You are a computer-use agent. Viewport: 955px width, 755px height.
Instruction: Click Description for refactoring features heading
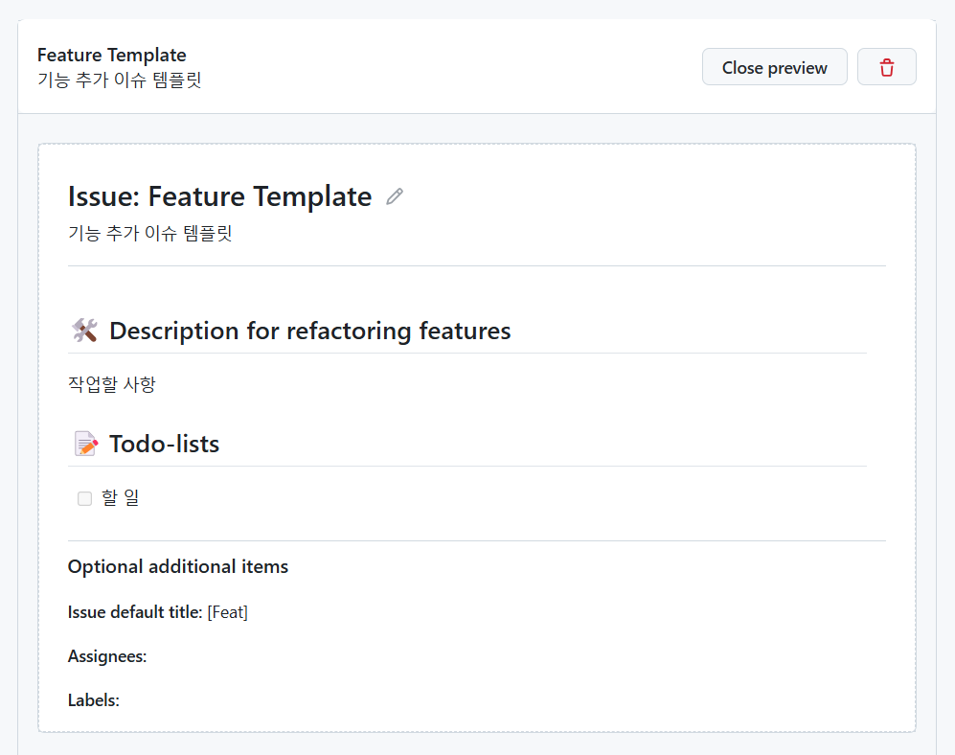309,331
